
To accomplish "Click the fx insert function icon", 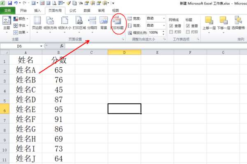I will (x=62, y=46).
